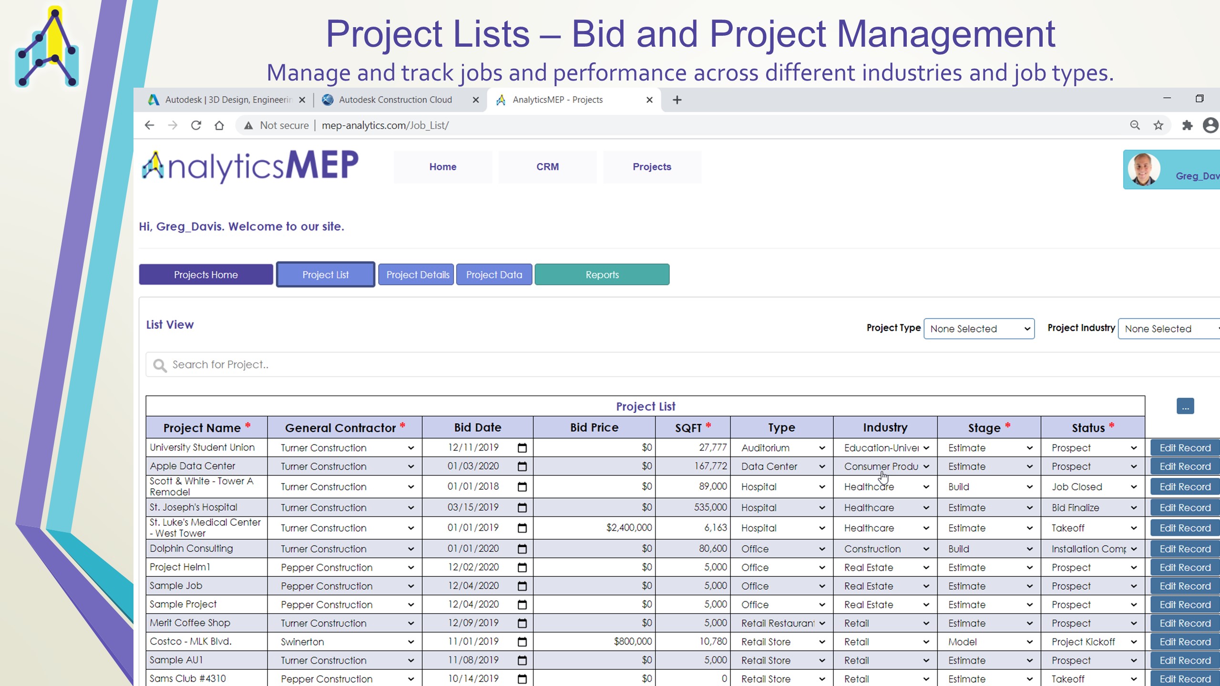Image resolution: width=1220 pixels, height=686 pixels.
Task: Open the CRM menu item
Action: 547,167
